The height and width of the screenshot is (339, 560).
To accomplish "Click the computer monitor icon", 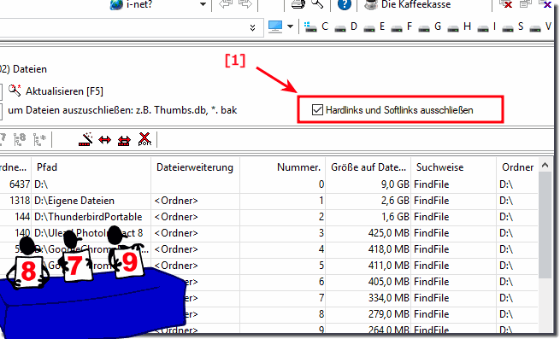I will [x=275, y=26].
